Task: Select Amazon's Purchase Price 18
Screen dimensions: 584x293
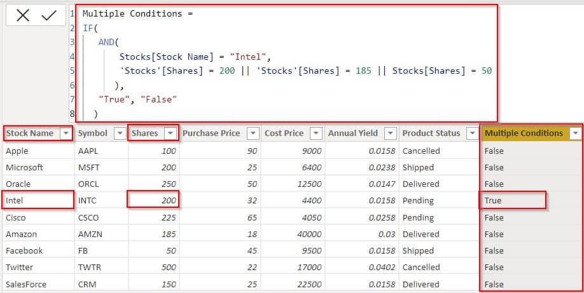Action: (x=220, y=234)
